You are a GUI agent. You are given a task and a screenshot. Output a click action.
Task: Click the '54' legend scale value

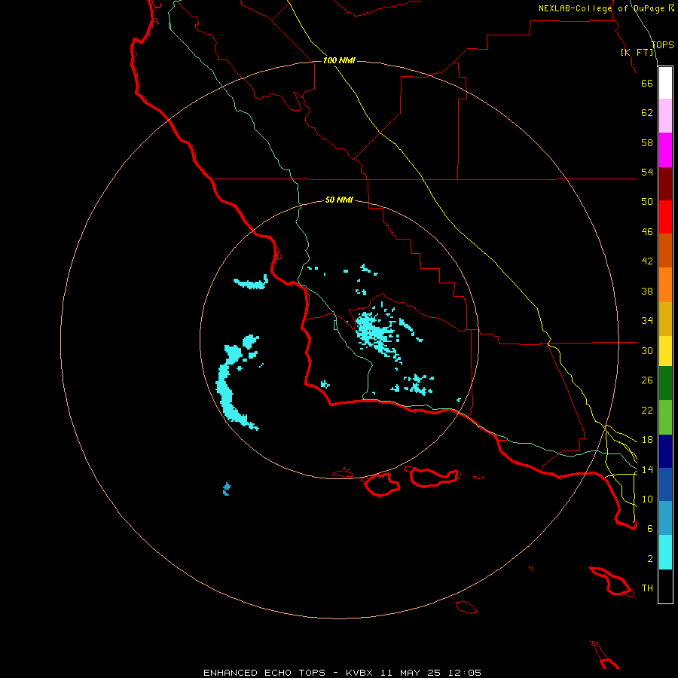tap(647, 172)
